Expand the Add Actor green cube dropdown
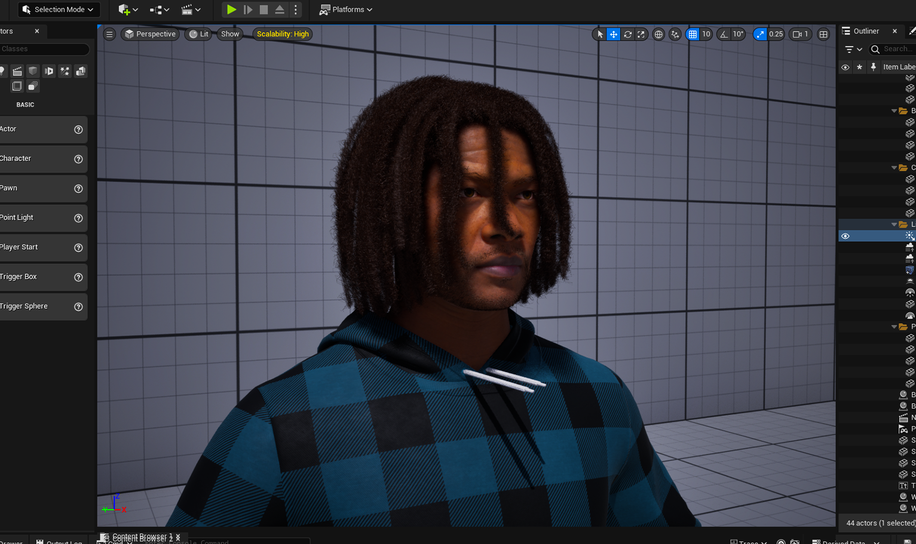This screenshot has width=916, height=544. pyautogui.click(x=127, y=10)
